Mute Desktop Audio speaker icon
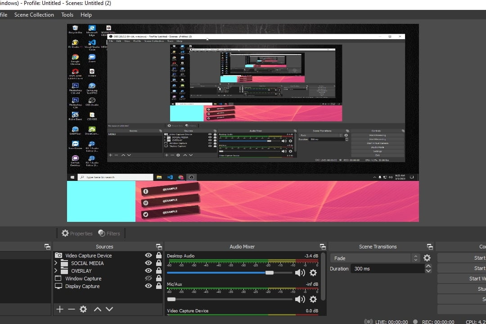Screen dimensions: 486x324 point(300,273)
